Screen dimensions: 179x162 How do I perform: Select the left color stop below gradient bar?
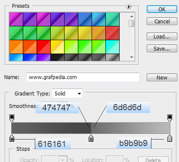click(x=12, y=138)
